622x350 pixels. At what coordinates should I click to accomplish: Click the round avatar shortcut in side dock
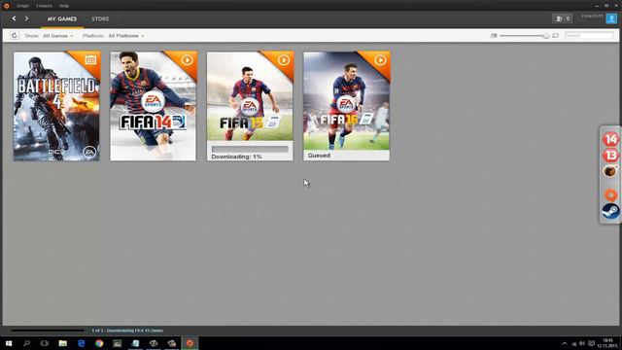[610, 171]
